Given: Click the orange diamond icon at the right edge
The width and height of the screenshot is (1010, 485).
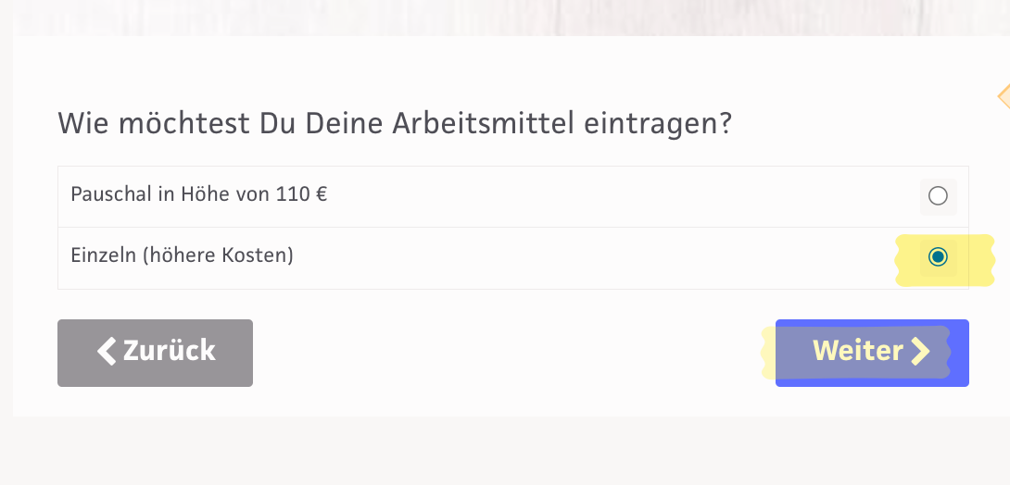Looking at the screenshot, I should coord(1004,96).
